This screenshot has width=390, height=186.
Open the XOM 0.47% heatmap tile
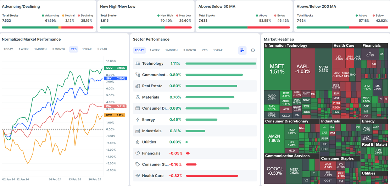point(366,129)
